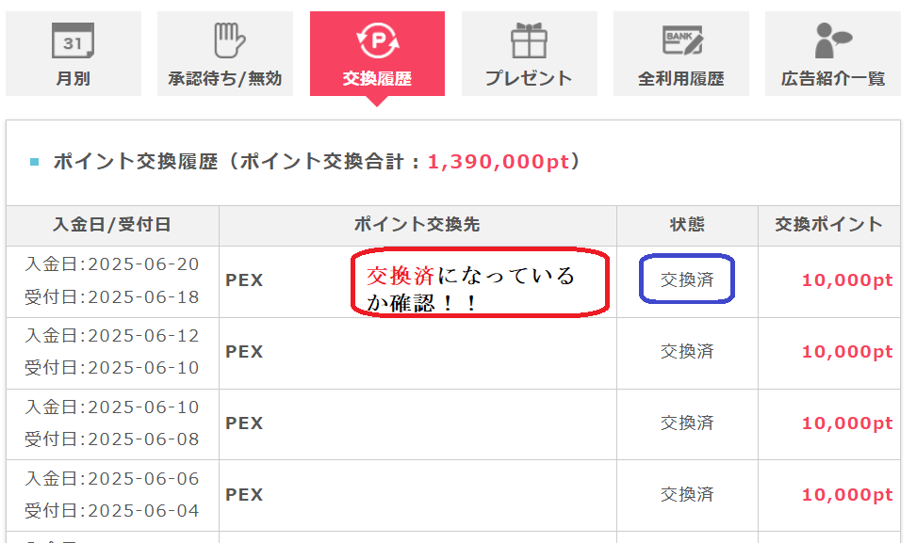This screenshot has height=543, width=916.
Task: Click the raised hand icon for 承認待ち/無効
Action: click(229, 40)
